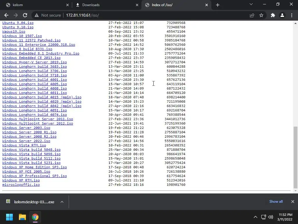Open Windows Embedded CE 2013.iso

[x=31, y=58]
